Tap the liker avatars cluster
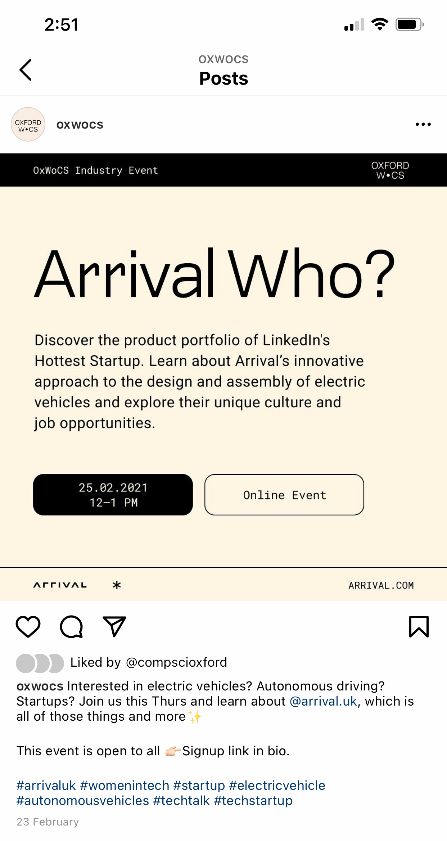Screen dimensions: 447x841 (40, 663)
